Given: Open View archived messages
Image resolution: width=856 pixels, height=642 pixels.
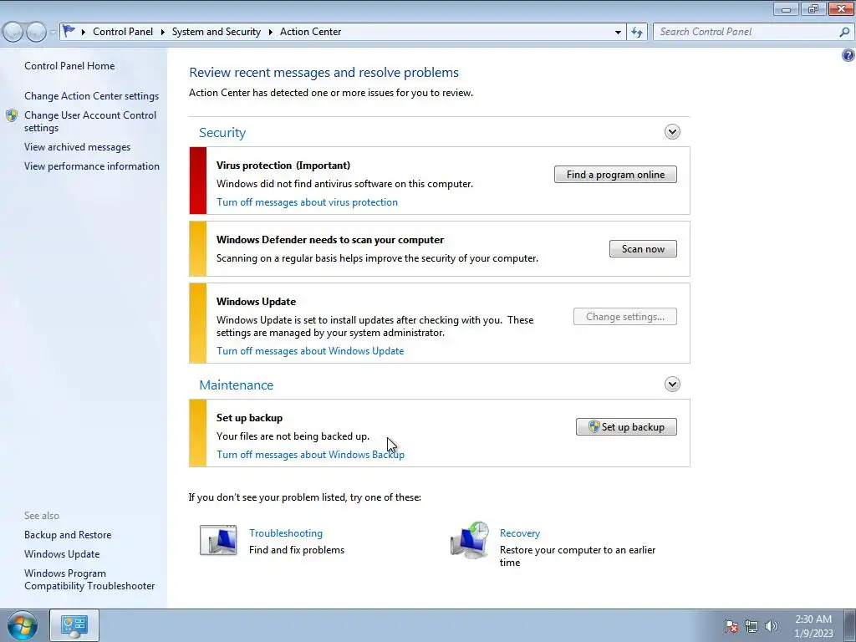Looking at the screenshot, I should click(x=77, y=147).
